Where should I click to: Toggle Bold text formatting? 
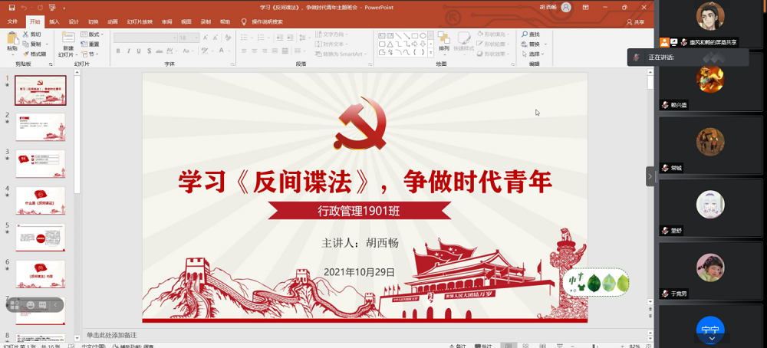coord(118,51)
